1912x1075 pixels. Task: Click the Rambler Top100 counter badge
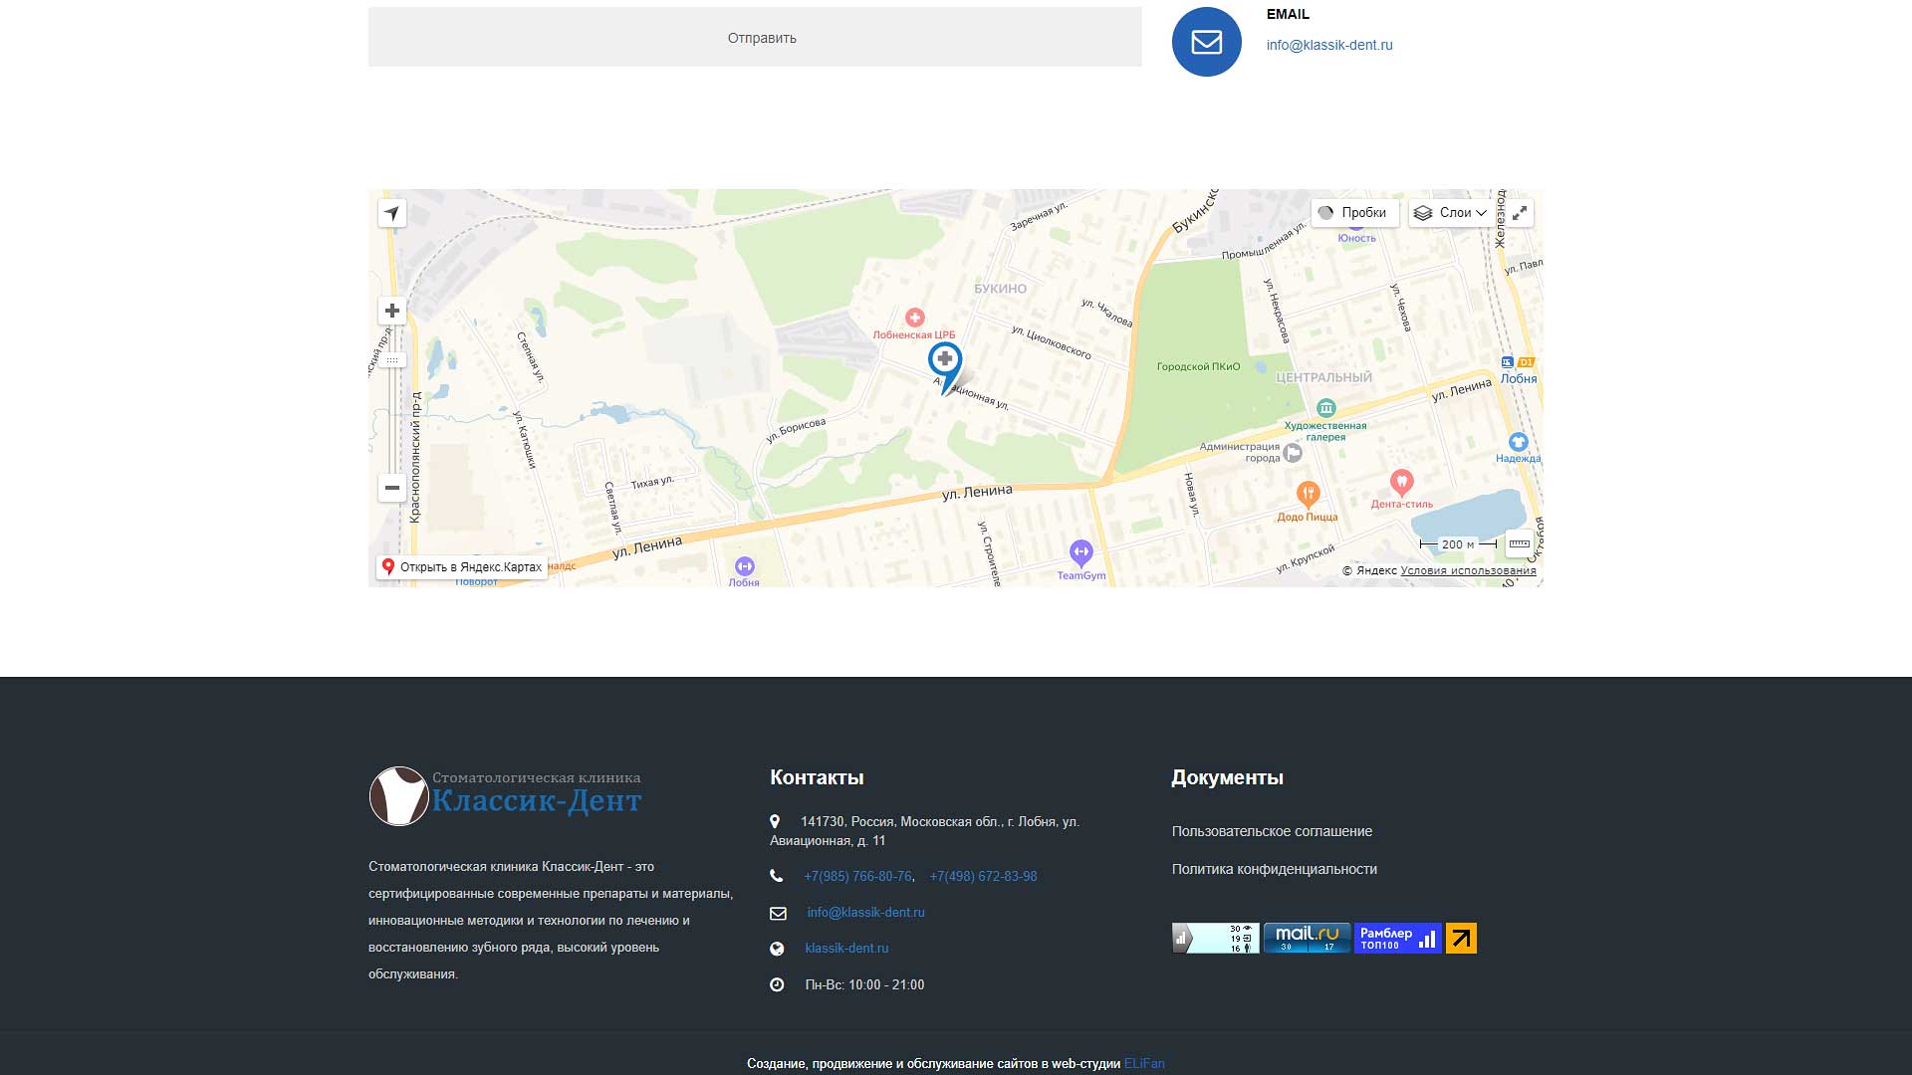(1397, 938)
